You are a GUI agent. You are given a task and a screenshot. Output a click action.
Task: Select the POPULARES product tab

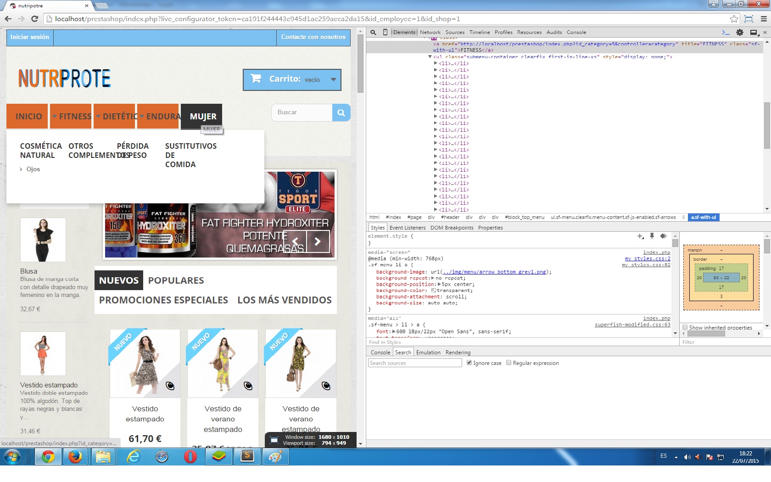click(x=176, y=280)
